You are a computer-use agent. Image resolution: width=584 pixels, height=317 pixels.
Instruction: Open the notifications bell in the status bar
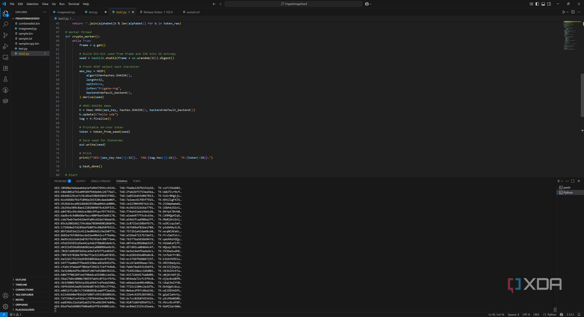click(x=579, y=315)
